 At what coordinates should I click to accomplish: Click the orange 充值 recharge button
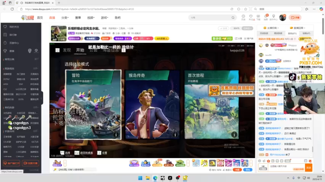point(237,169)
